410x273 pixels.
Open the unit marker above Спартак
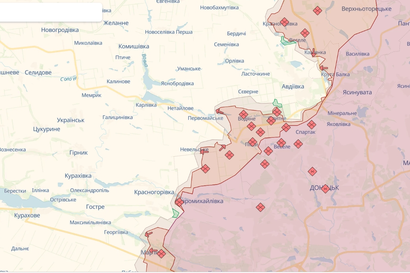click(x=312, y=125)
